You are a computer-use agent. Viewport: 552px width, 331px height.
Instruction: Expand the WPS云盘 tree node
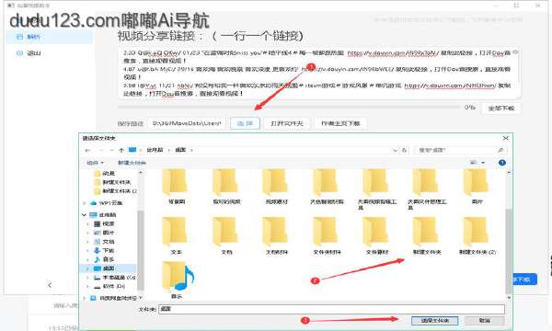[x=84, y=203]
